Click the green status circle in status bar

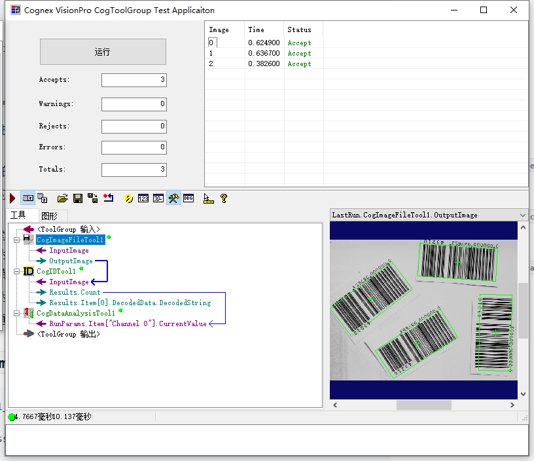point(12,416)
